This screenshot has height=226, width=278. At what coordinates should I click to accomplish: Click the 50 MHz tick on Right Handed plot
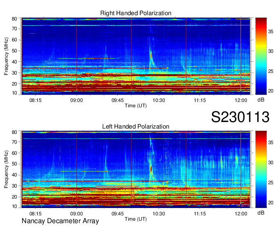[14, 51]
